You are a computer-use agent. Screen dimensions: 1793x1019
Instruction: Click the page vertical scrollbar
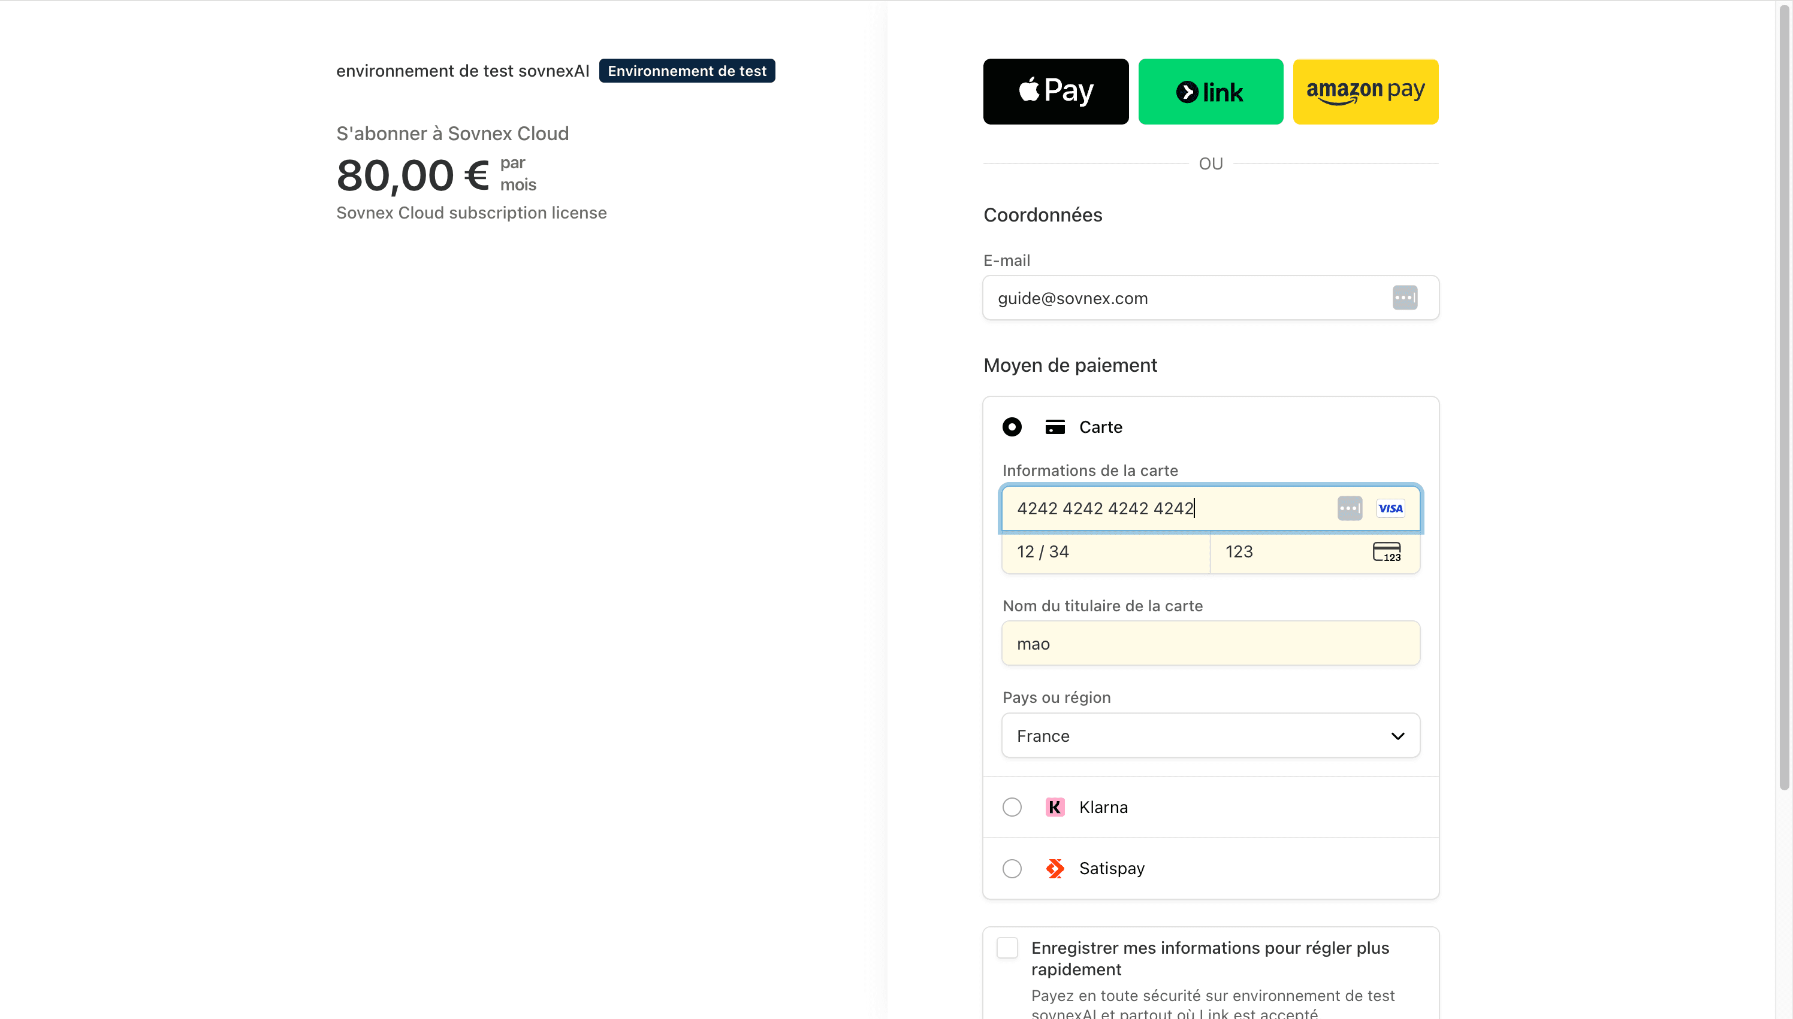pyautogui.click(x=1785, y=399)
